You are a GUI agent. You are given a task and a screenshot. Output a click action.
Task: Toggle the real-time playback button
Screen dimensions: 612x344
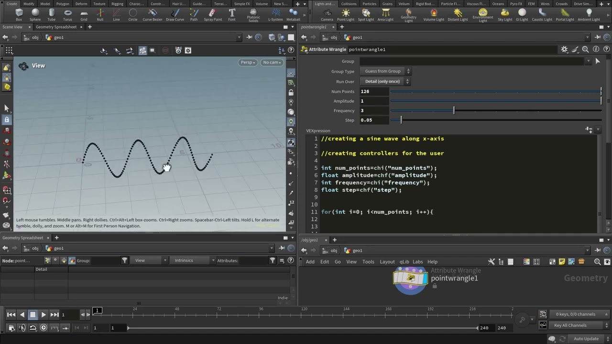[44, 328]
